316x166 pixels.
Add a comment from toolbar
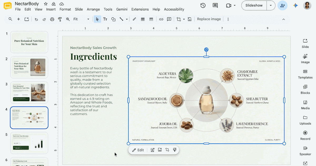pyautogui.click(x=169, y=19)
